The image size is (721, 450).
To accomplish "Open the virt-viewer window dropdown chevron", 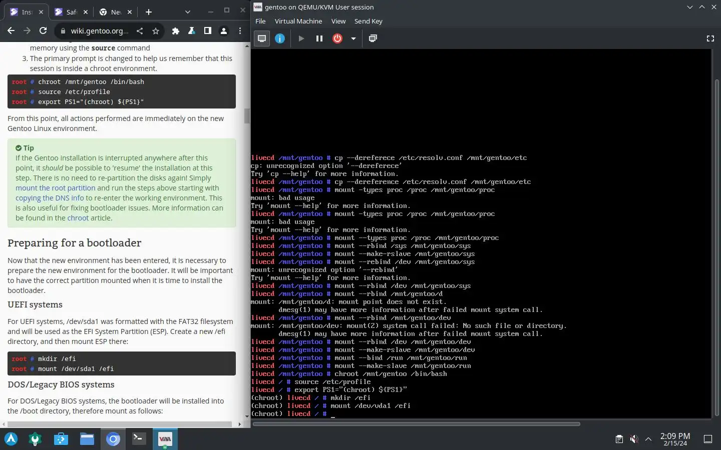I will (x=690, y=7).
